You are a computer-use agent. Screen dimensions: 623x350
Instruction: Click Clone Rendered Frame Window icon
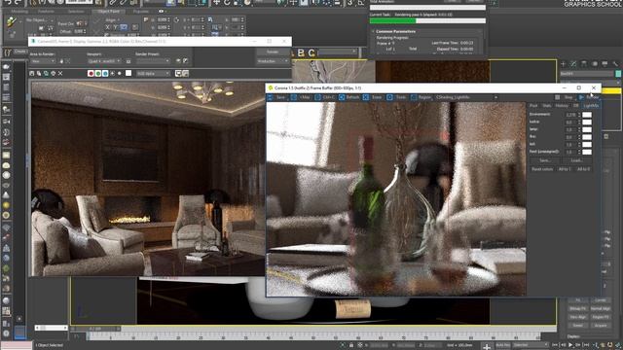(x=46, y=74)
